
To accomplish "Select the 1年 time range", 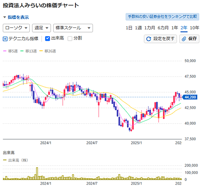I will click(175, 28).
